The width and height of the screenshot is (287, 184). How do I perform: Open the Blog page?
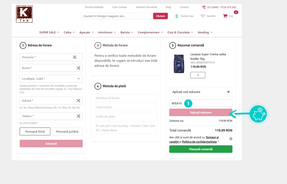pos(168,7)
